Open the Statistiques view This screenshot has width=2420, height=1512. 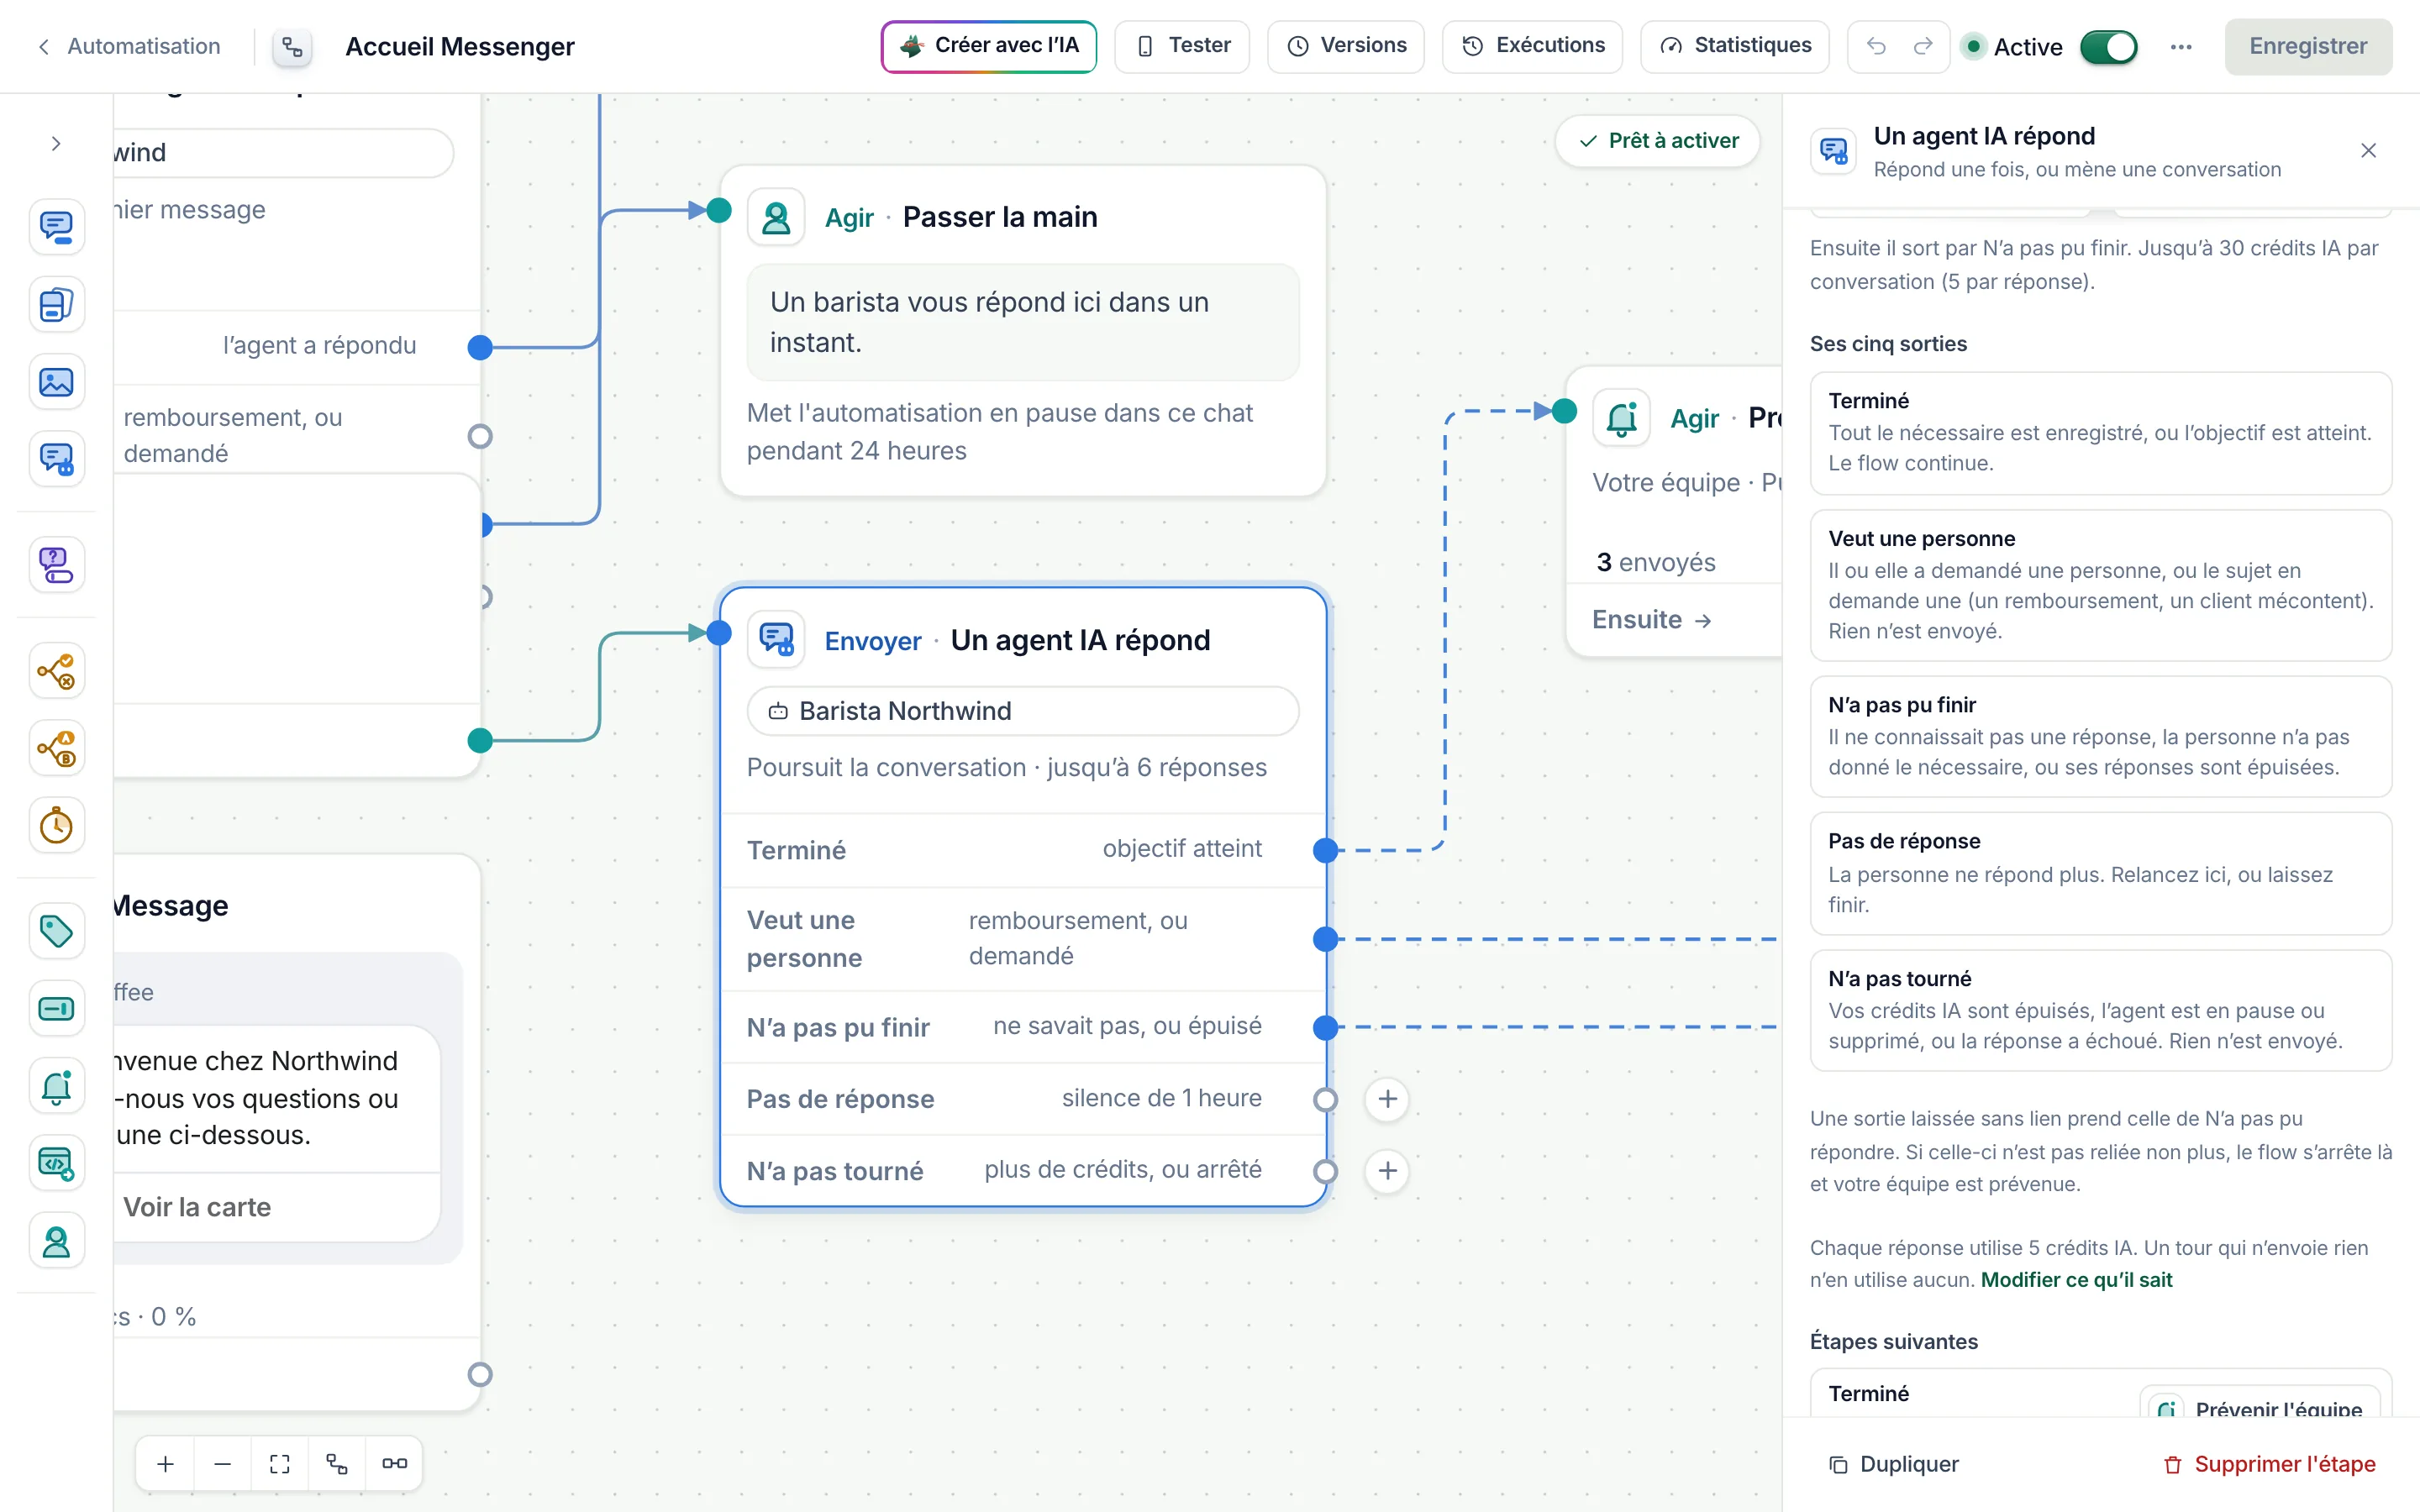(x=1735, y=46)
